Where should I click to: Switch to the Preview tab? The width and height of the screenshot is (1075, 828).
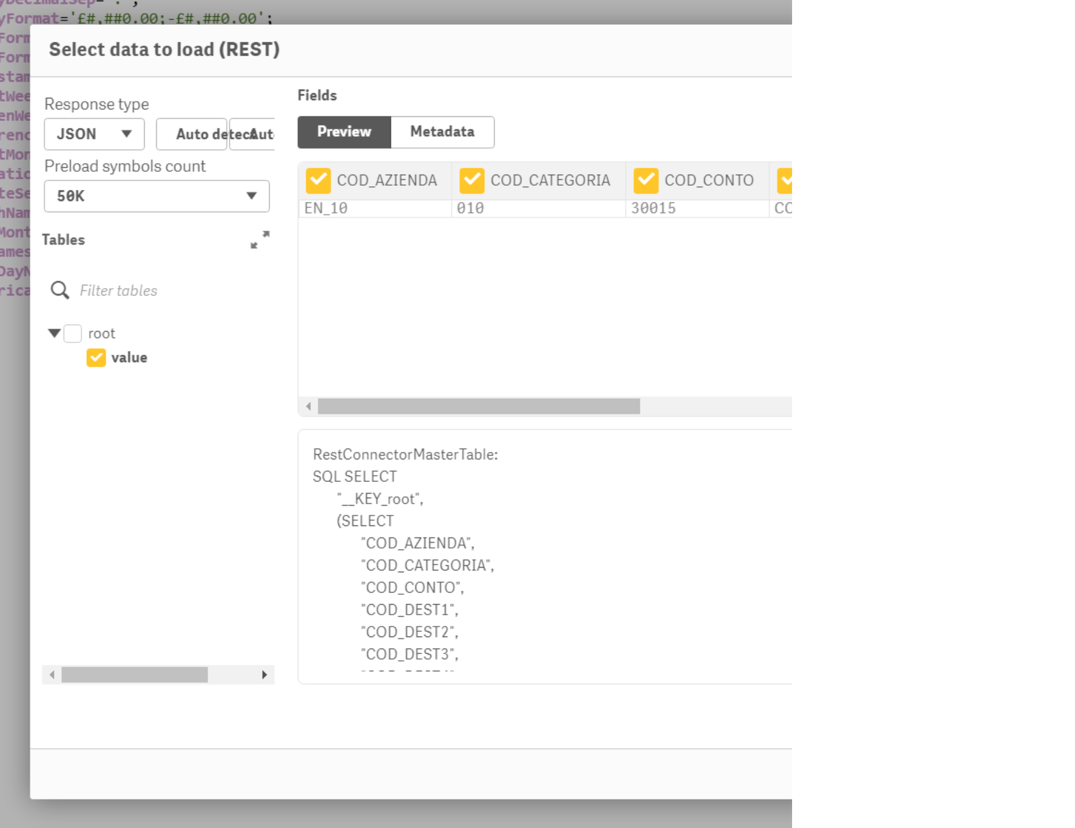344,132
